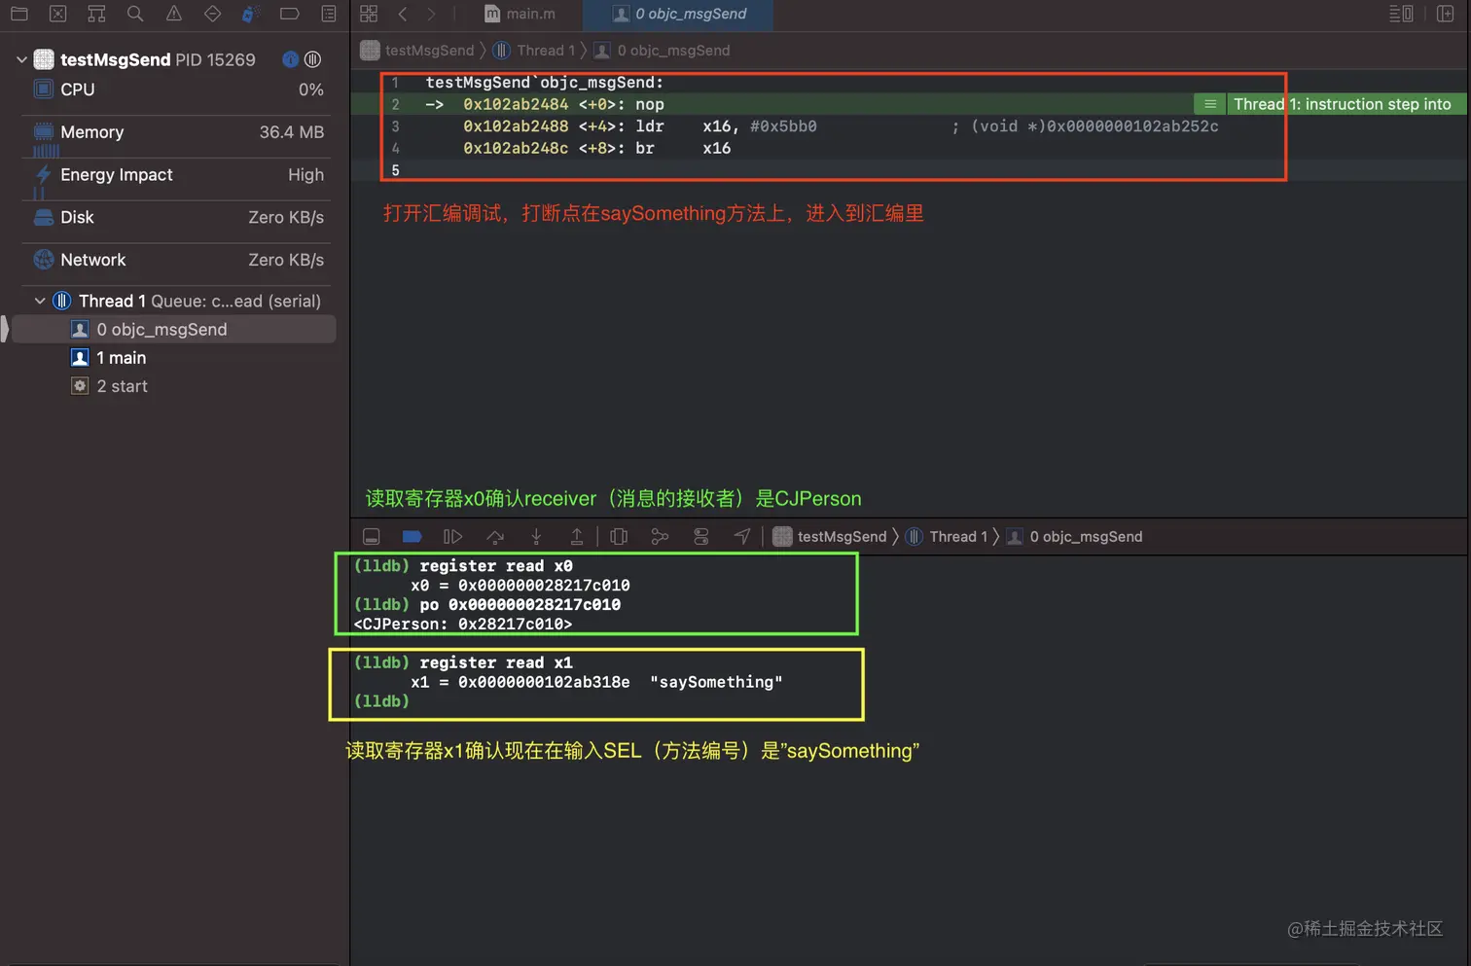1471x966 pixels.
Task: Open the Test navigator diamond icon
Action: tap(212, 14)
